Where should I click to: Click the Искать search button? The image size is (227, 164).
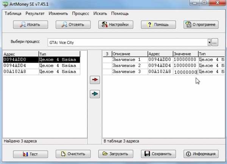tap(31, 25)
